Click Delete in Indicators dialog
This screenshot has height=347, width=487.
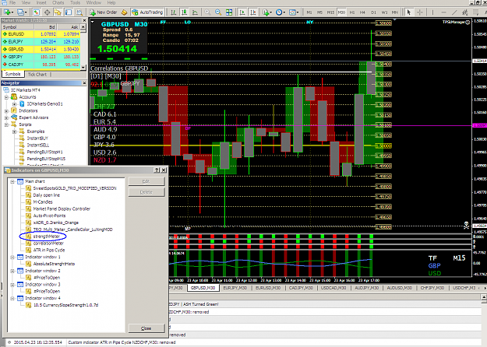tap(146, 192)
